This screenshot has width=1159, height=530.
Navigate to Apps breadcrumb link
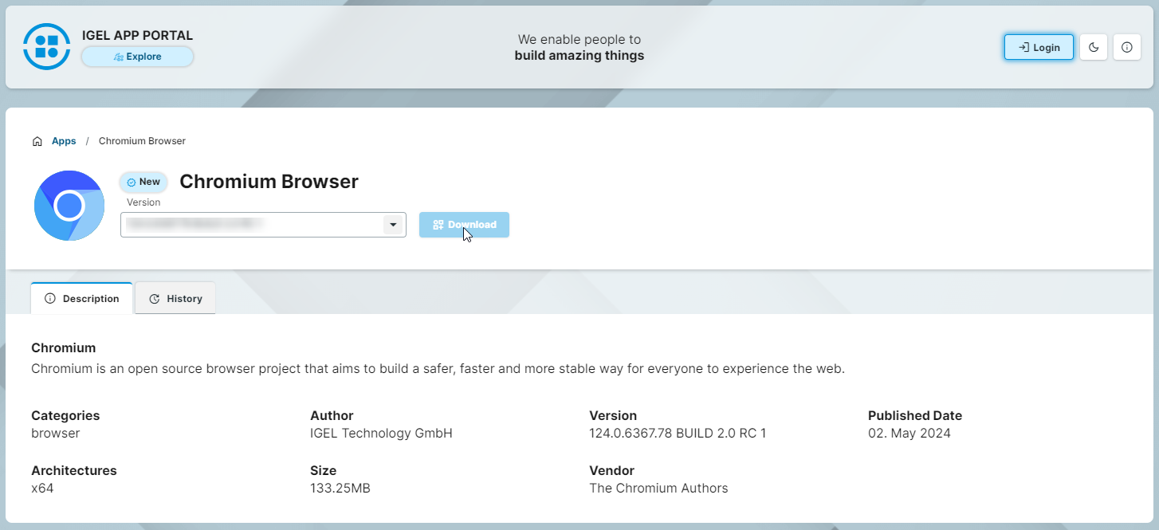click(x=64, y=141)
